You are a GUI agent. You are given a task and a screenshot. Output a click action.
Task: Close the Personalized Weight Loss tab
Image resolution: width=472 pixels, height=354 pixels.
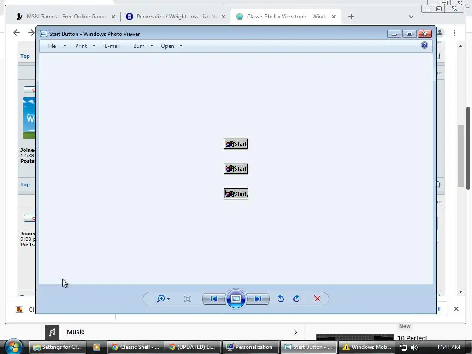point(224,17)
